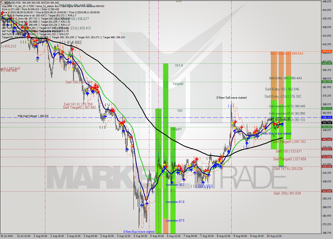Screen dimensions: 333x239
Task: Click the 448.570 price axis value
Action: tap(327, 2)
